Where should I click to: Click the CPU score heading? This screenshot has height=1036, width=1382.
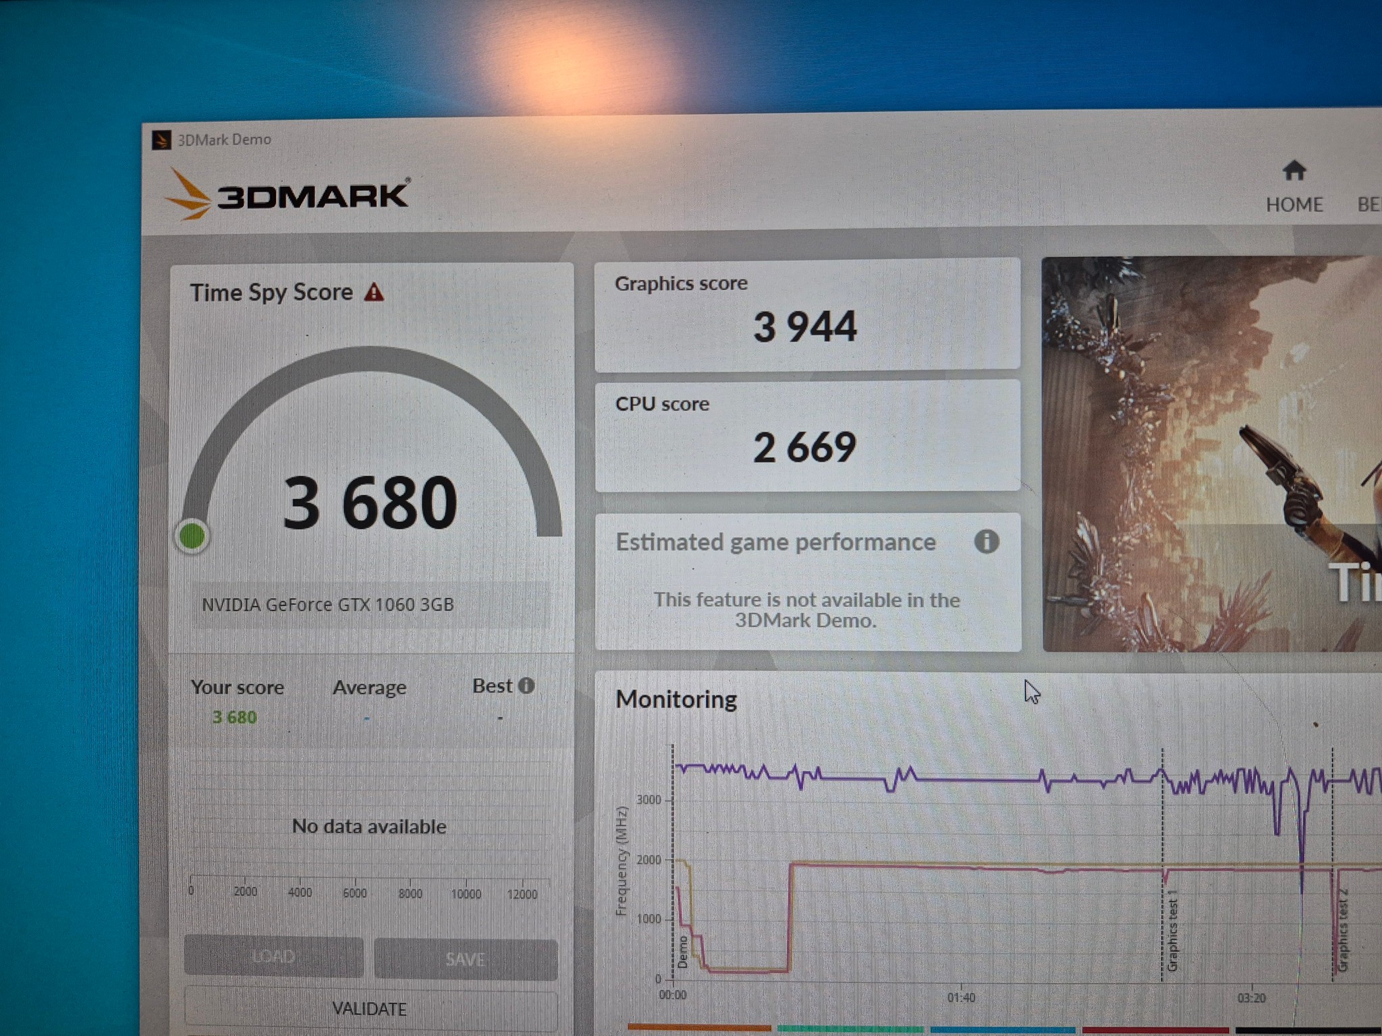coord(662,403)
